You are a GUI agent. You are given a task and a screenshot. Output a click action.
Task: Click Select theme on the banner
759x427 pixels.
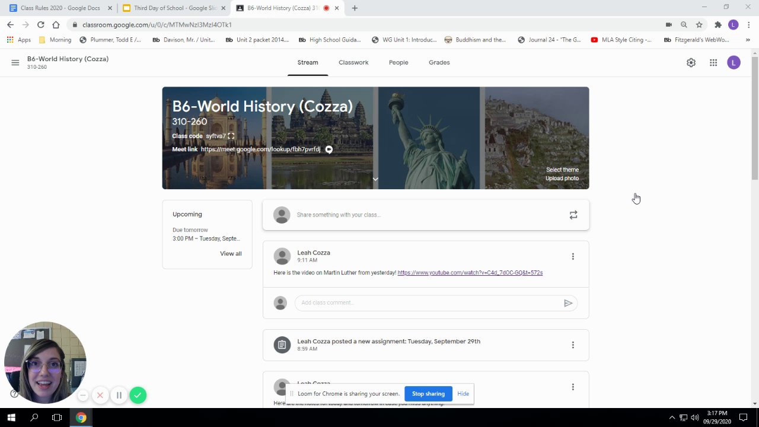tap(562, 170)
